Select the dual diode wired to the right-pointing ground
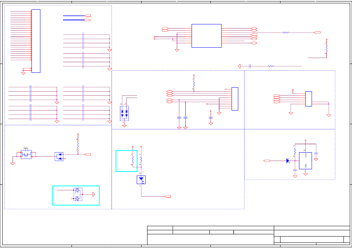 pos(78,194)
